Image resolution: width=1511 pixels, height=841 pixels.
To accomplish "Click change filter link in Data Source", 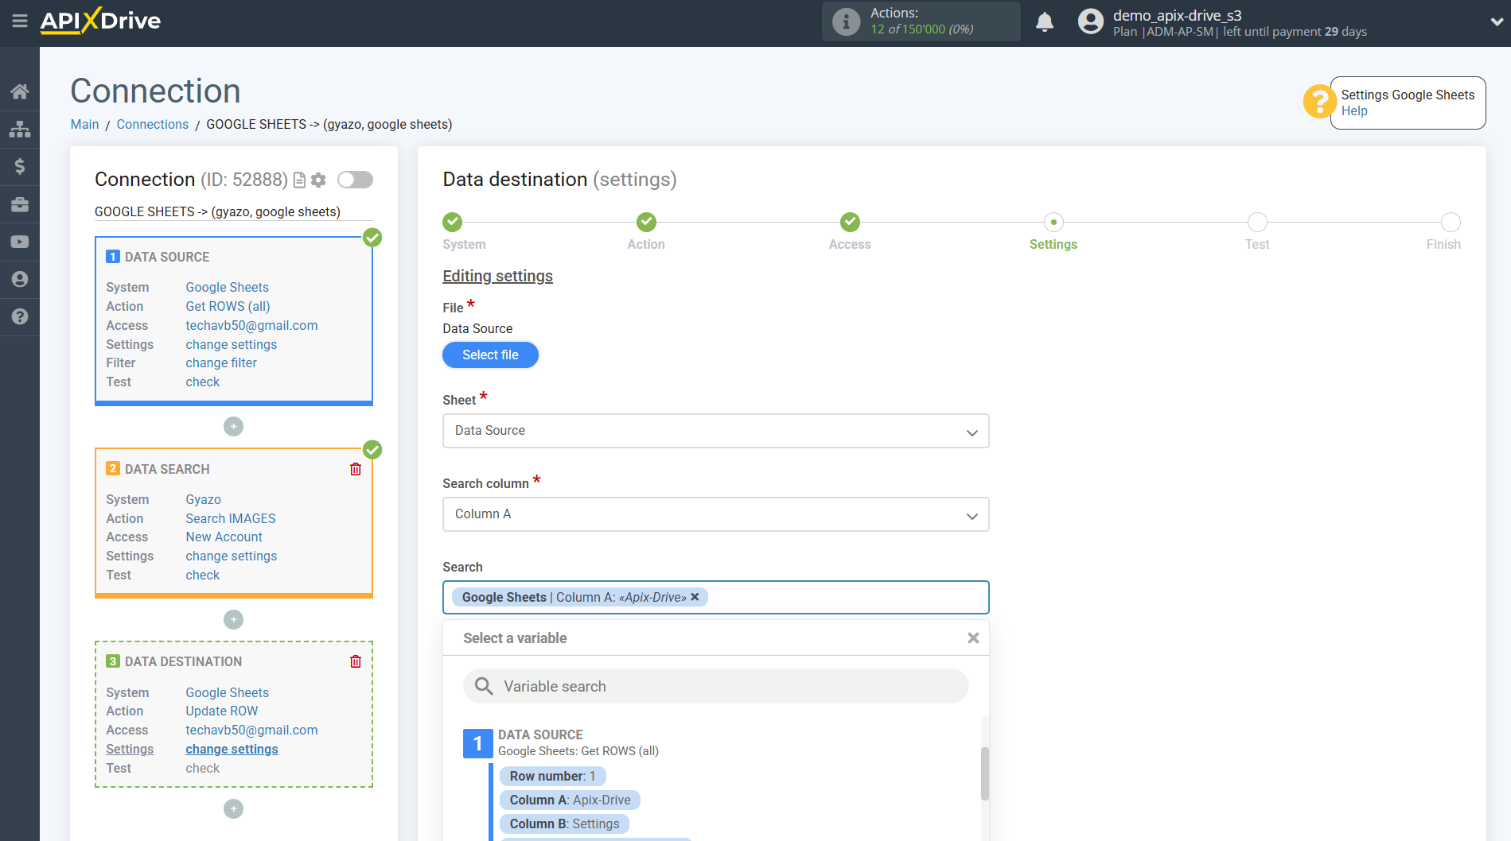I will [221, 362].
